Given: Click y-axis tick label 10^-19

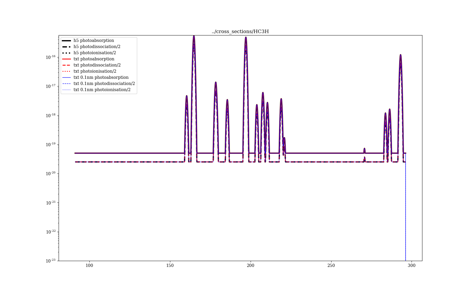Looking at the screenshot, I should [x=51, y=144].
